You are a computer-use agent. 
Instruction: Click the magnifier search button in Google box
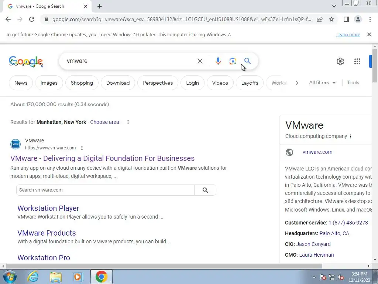click(247, 61)
